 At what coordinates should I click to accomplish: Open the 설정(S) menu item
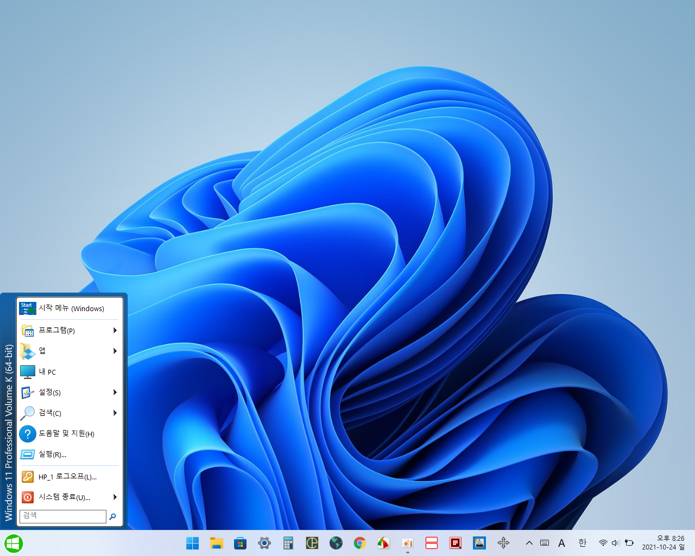pos(69,392)
